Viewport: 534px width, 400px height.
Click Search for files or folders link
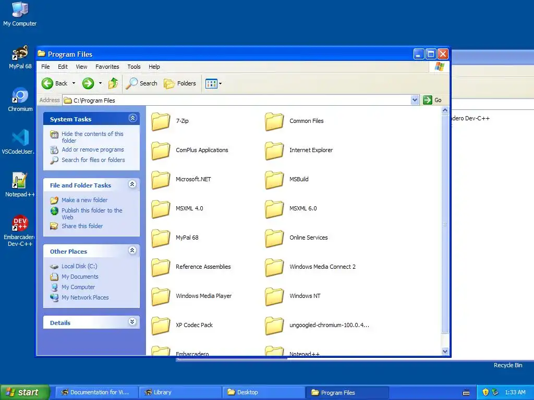(93, 160)
